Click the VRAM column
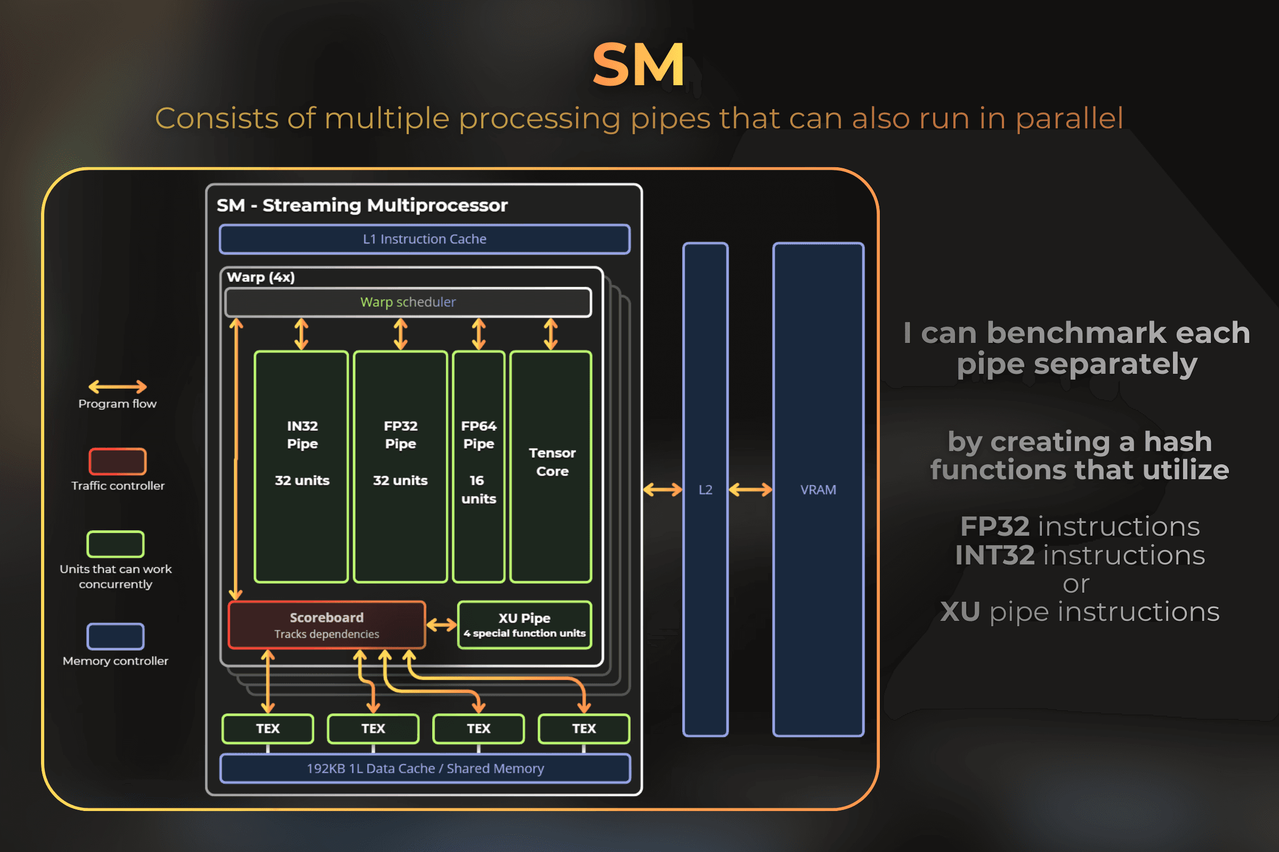This screenshot has width=1279, height=852. (818, 489)
